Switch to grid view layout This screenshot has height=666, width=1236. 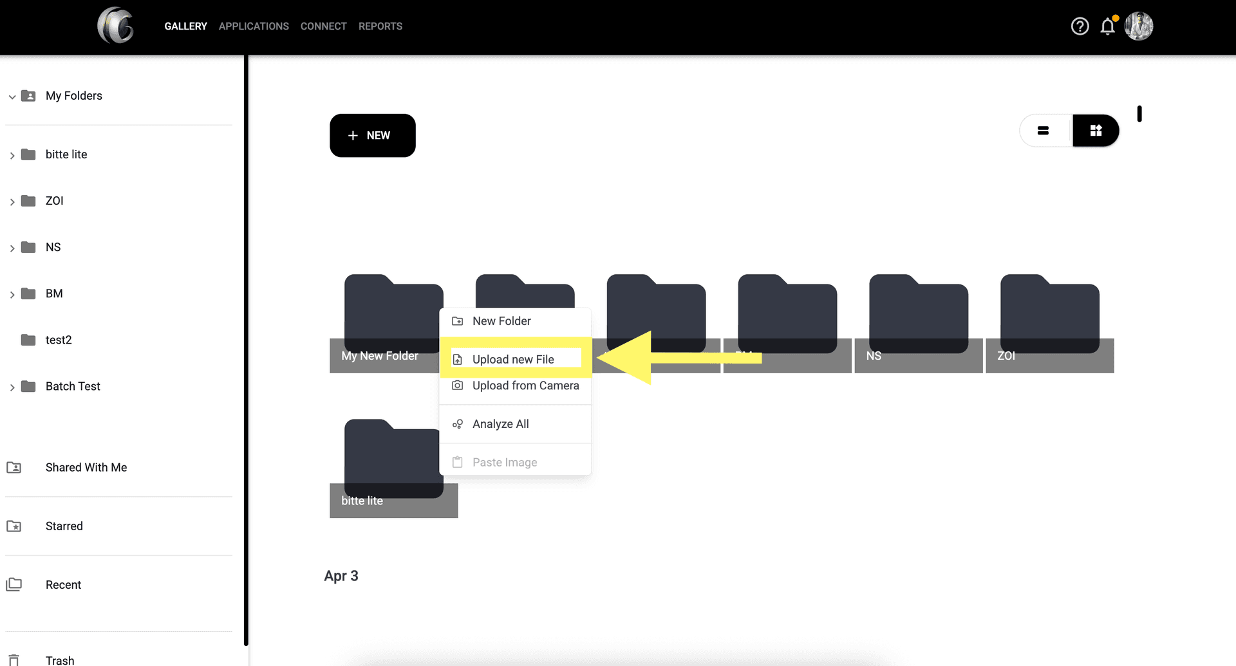coord(1096,131)
